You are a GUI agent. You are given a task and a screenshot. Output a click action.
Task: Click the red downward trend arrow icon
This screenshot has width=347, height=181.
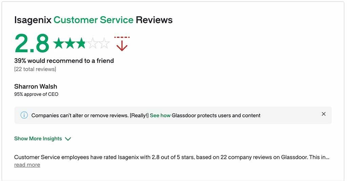pyautogui.click(x=122, y=44)
